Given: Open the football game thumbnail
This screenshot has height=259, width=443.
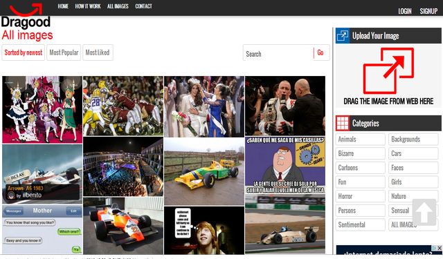Looking at the screenshot, I should tap(123, 106).
